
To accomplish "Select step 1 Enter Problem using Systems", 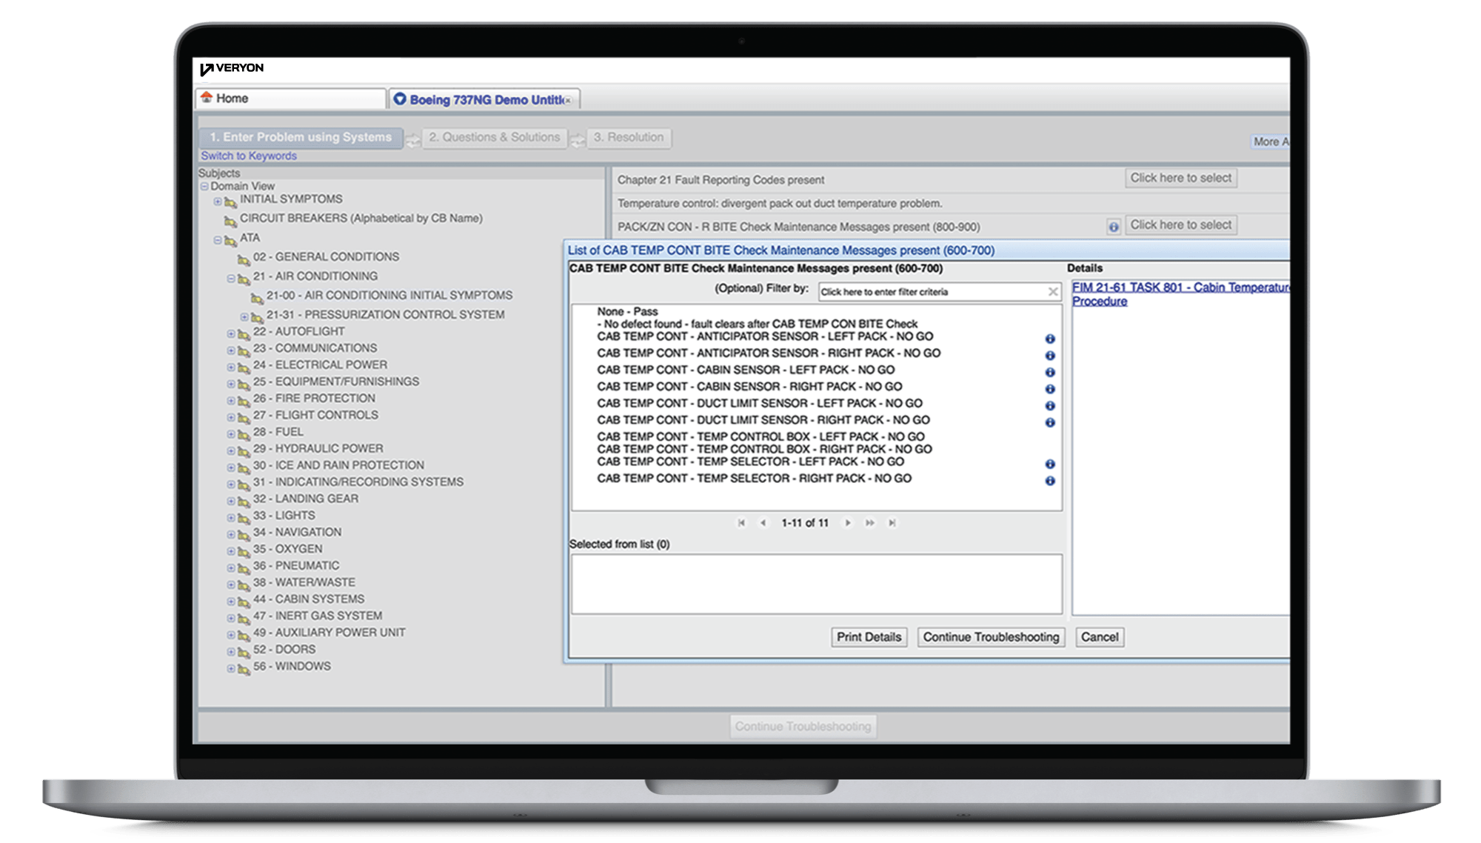I will pyautogui.click(x=301, y=138).
